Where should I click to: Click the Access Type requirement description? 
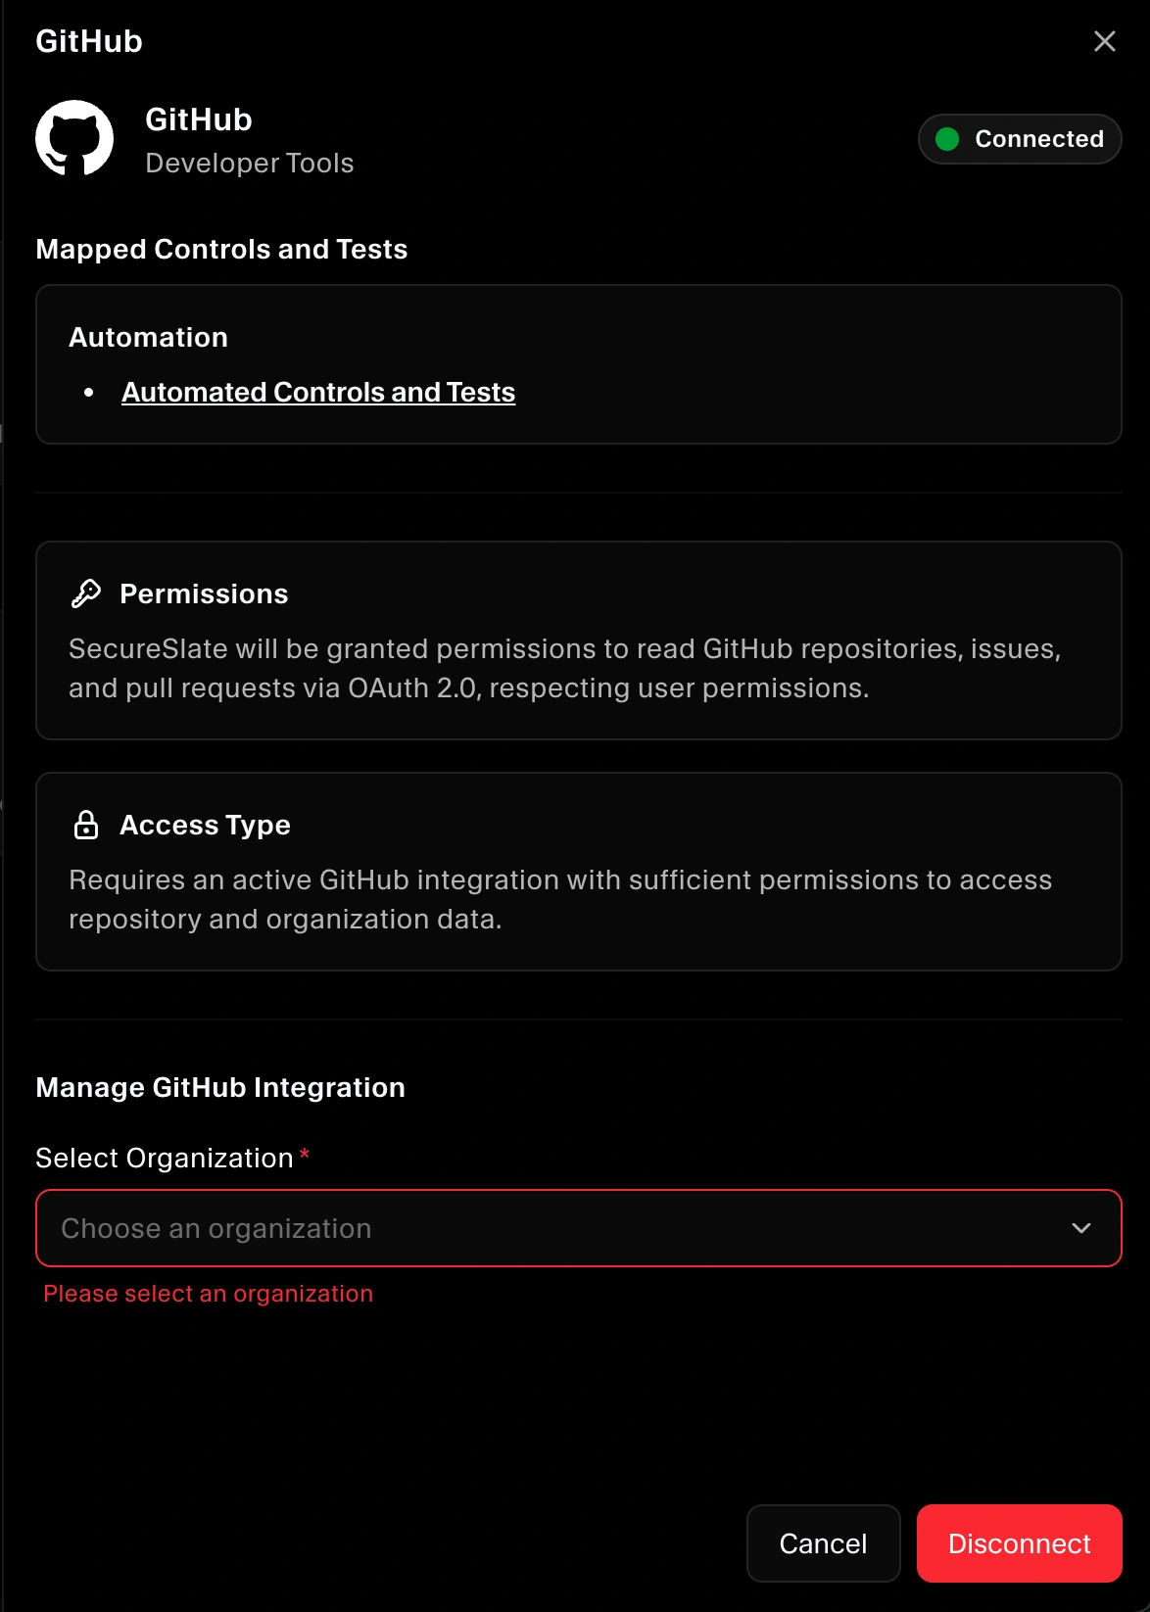pos(559,900)
